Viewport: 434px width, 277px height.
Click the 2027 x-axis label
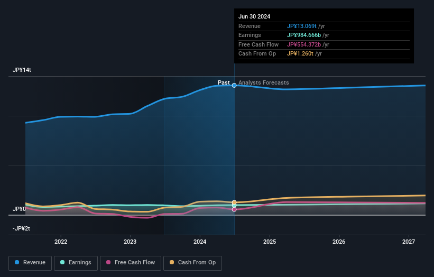(x=409, y=242)
